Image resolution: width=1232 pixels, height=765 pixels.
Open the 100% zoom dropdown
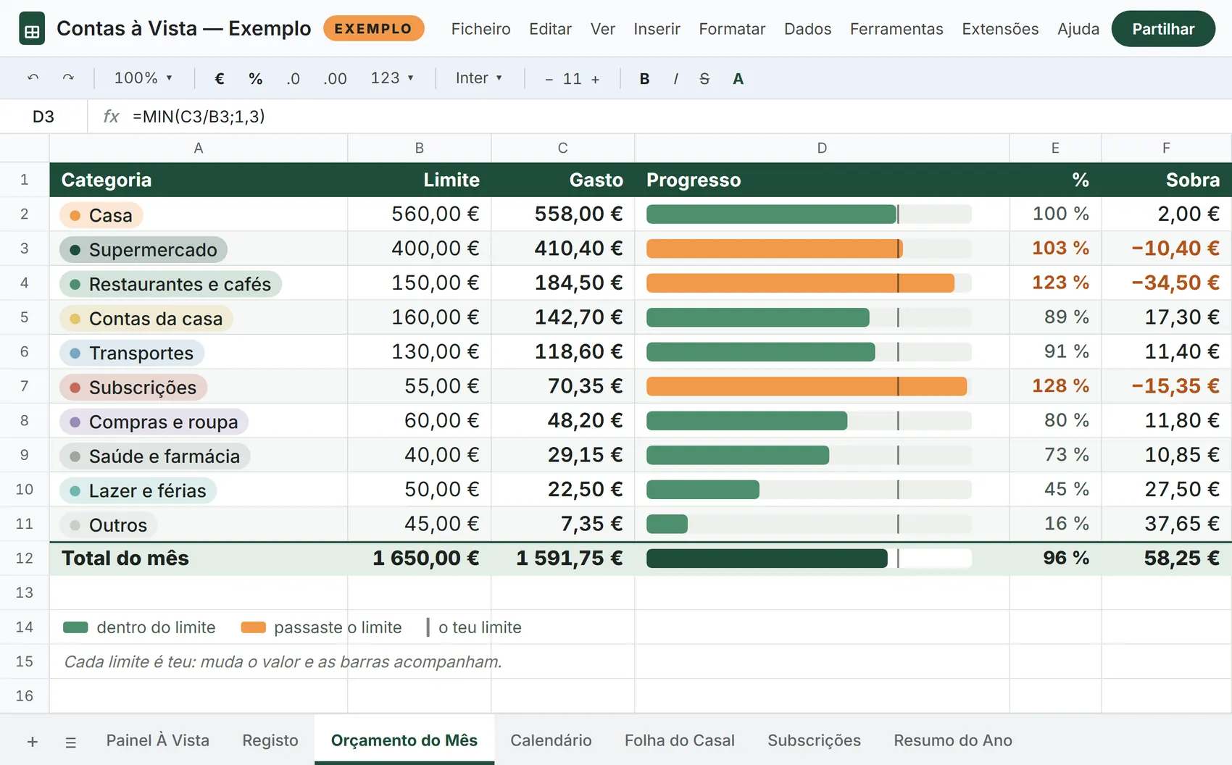pyautogui.click(x=143, y=78)
